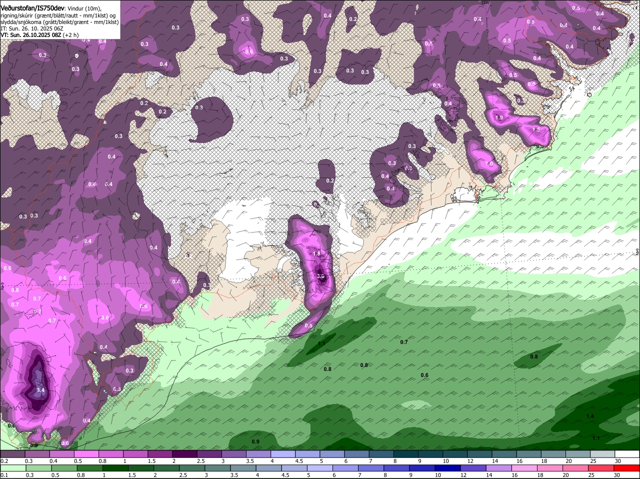The width and height of the screenshot is (640, 479).
Task: Click the 3.4 snowfall maximum value on map
Action: pos(41,390)
